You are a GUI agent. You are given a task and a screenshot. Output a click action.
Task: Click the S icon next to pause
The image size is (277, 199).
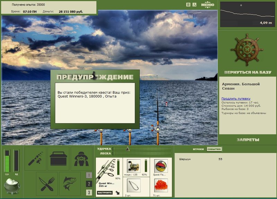(194, 4)
